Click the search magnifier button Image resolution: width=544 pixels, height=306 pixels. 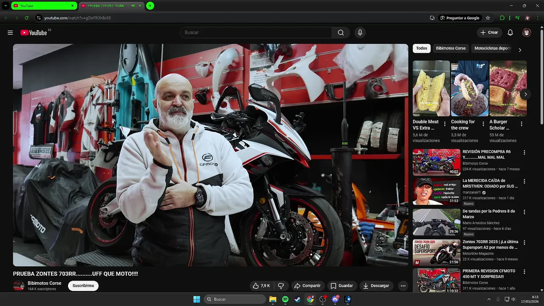coord(341,33)
